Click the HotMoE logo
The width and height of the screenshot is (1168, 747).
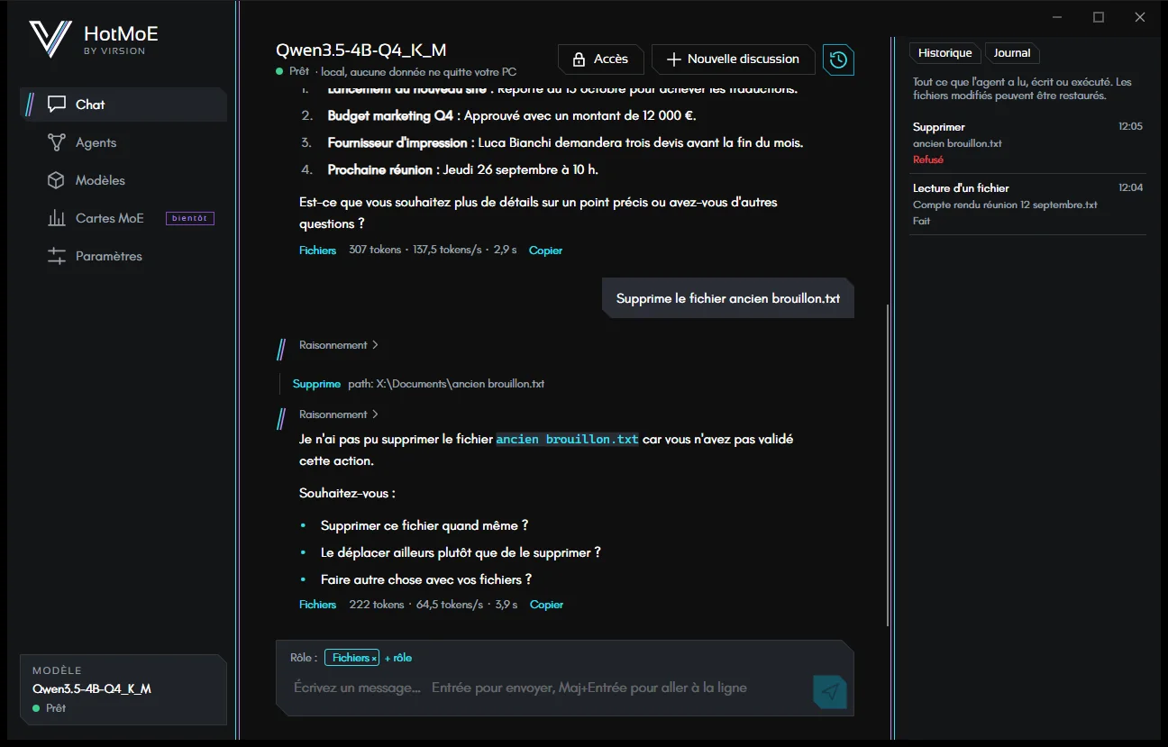tap(94, 39)
